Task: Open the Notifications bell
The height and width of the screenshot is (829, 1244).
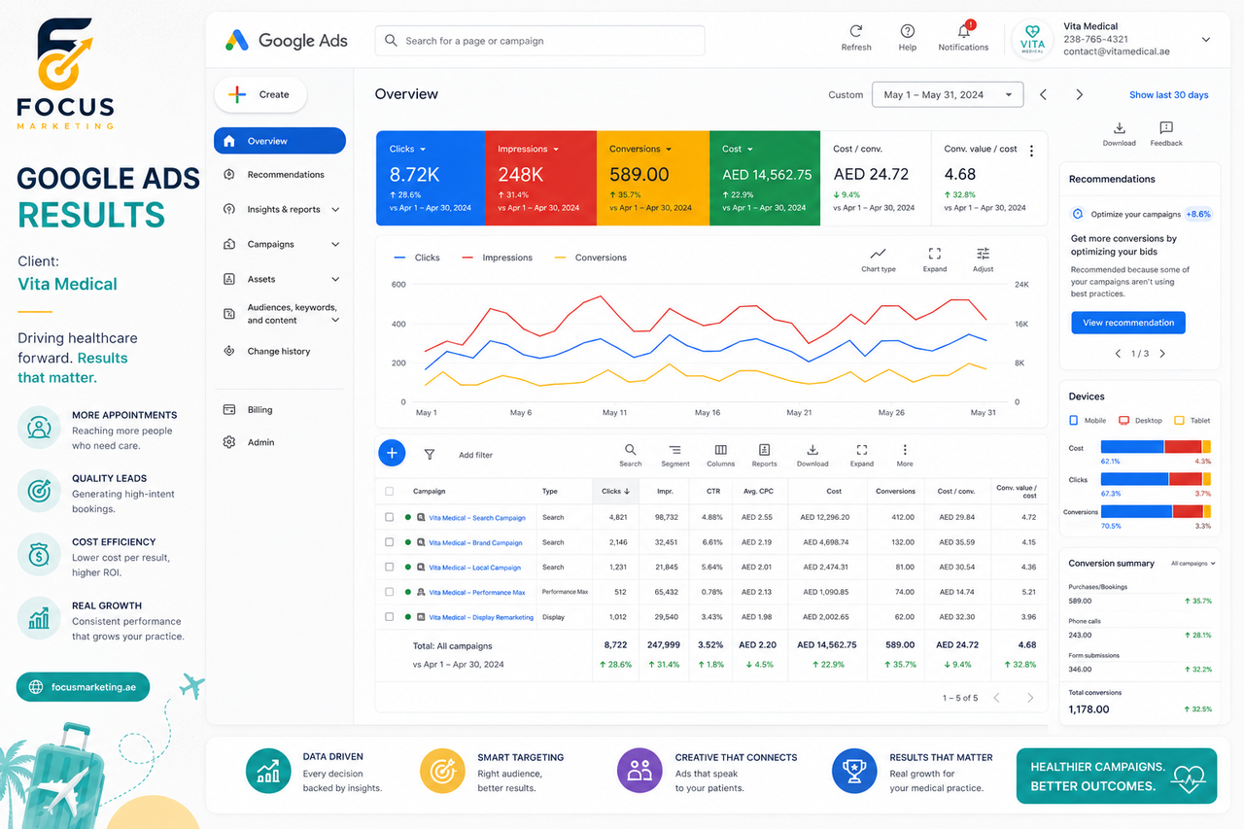Action: (x=964, y=30)
